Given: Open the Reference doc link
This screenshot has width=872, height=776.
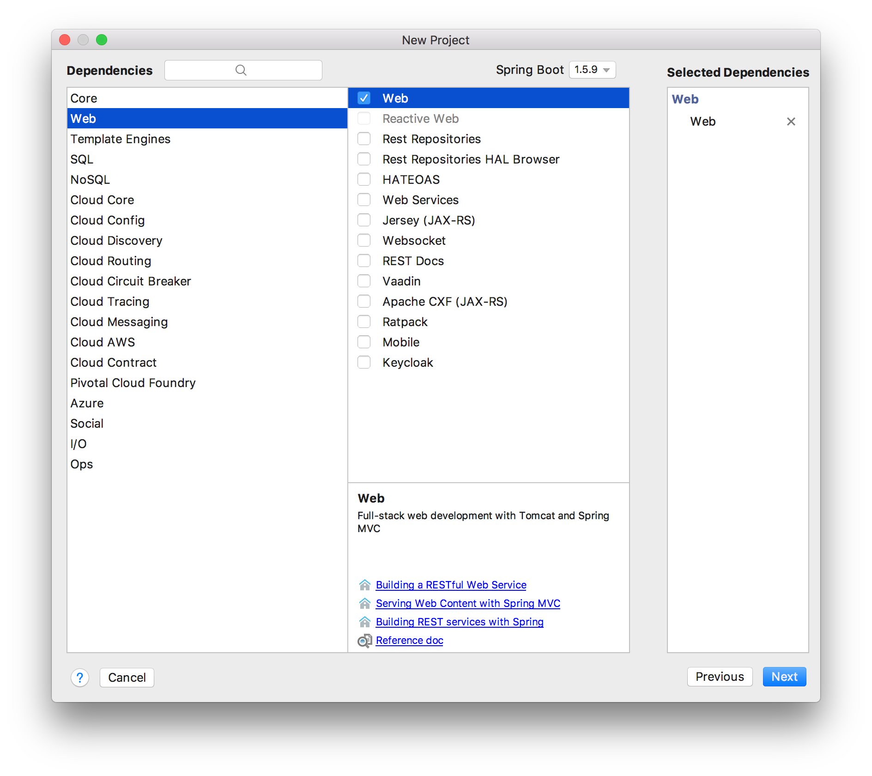Looking at the screenshot, I should [409, 640].
